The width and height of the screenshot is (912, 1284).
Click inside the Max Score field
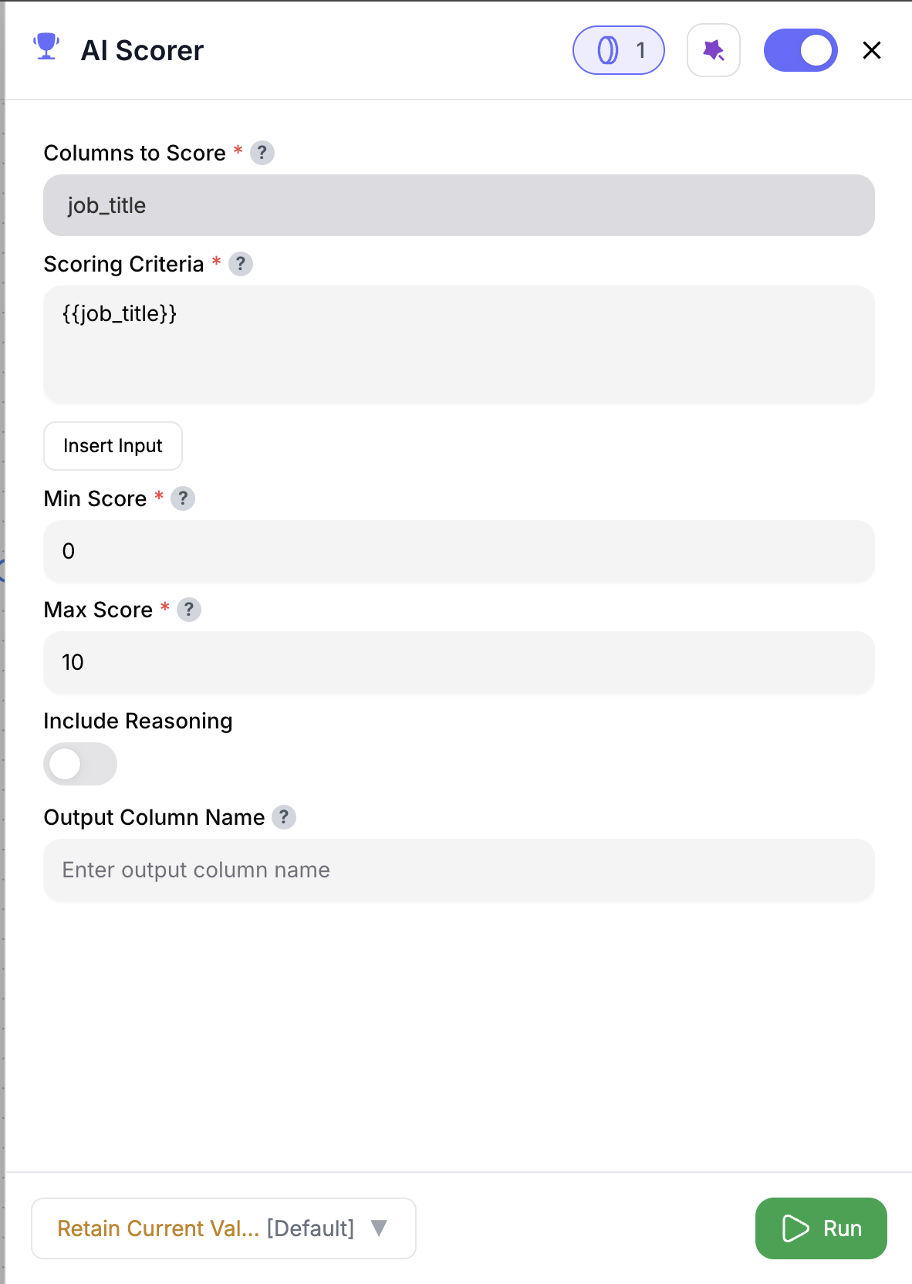point(458,662)
